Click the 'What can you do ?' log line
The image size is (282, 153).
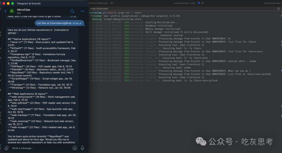pyautogui.click(x=170, y=71)
